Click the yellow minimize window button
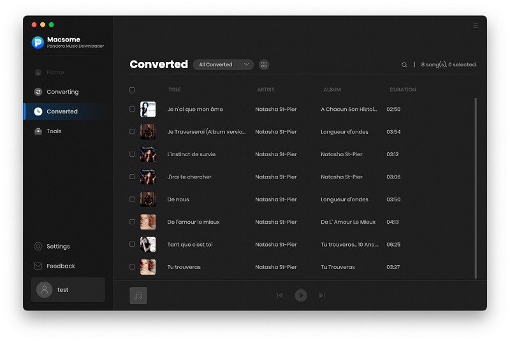This screenshot has width=510, height=341. [43, 25]
